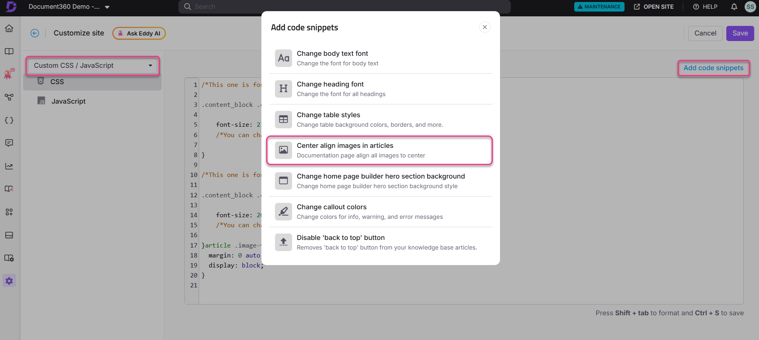Click the Add code snippets link
The image size is (759, 340).
714,68
